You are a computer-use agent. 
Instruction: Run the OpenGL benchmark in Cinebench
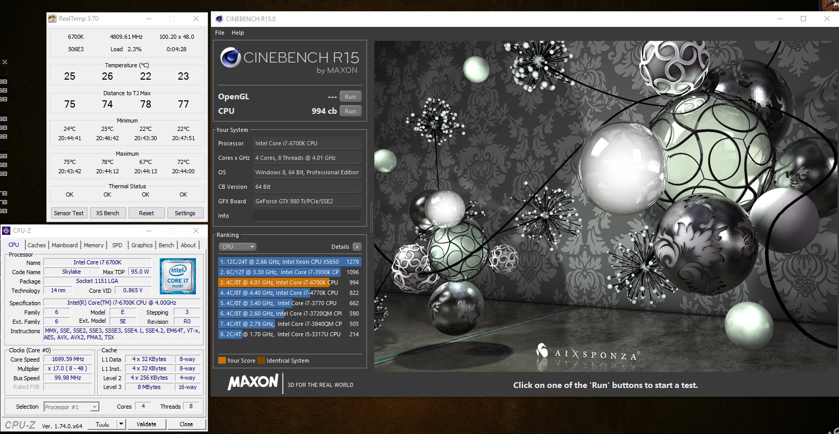pyautogui.click(x=350, y=97)
